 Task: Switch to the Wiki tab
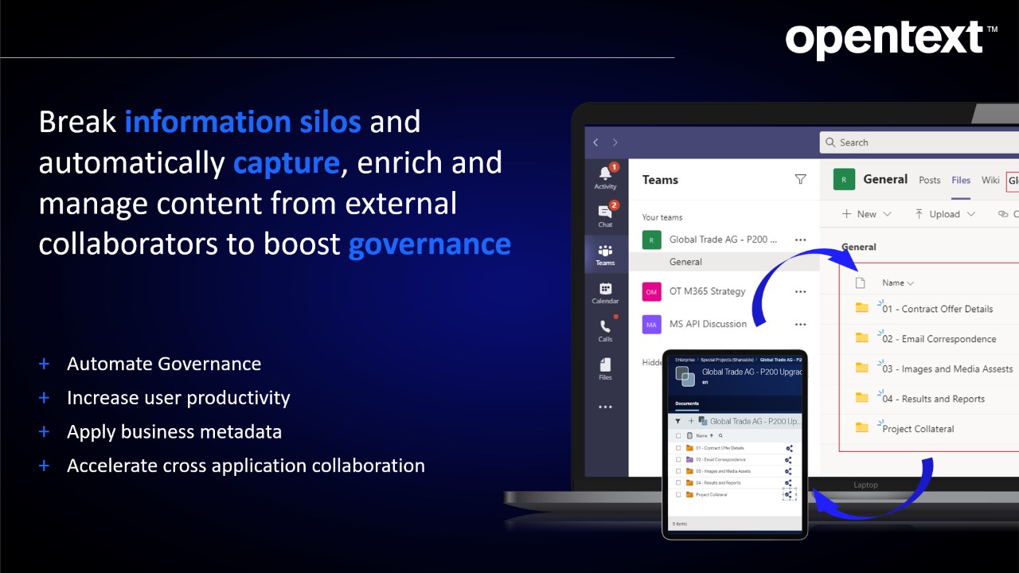coord(990,180)
